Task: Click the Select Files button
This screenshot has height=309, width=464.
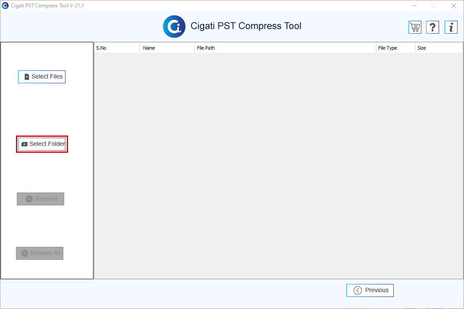Action: 42,77
